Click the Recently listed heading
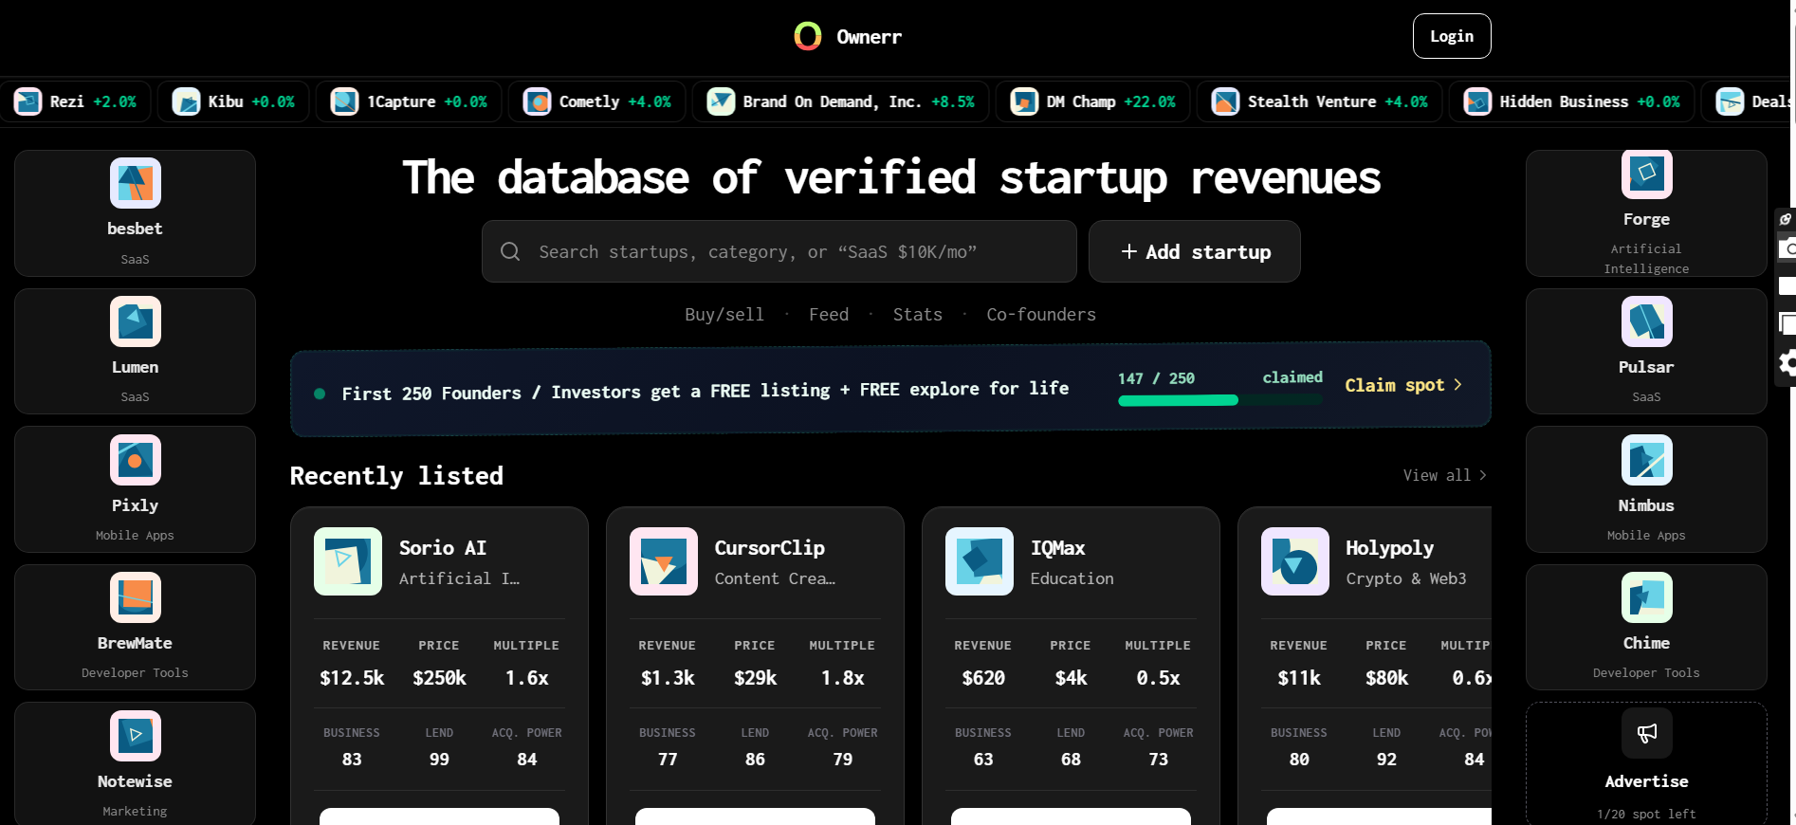The image size is (1796, 825). pos(396,476)
